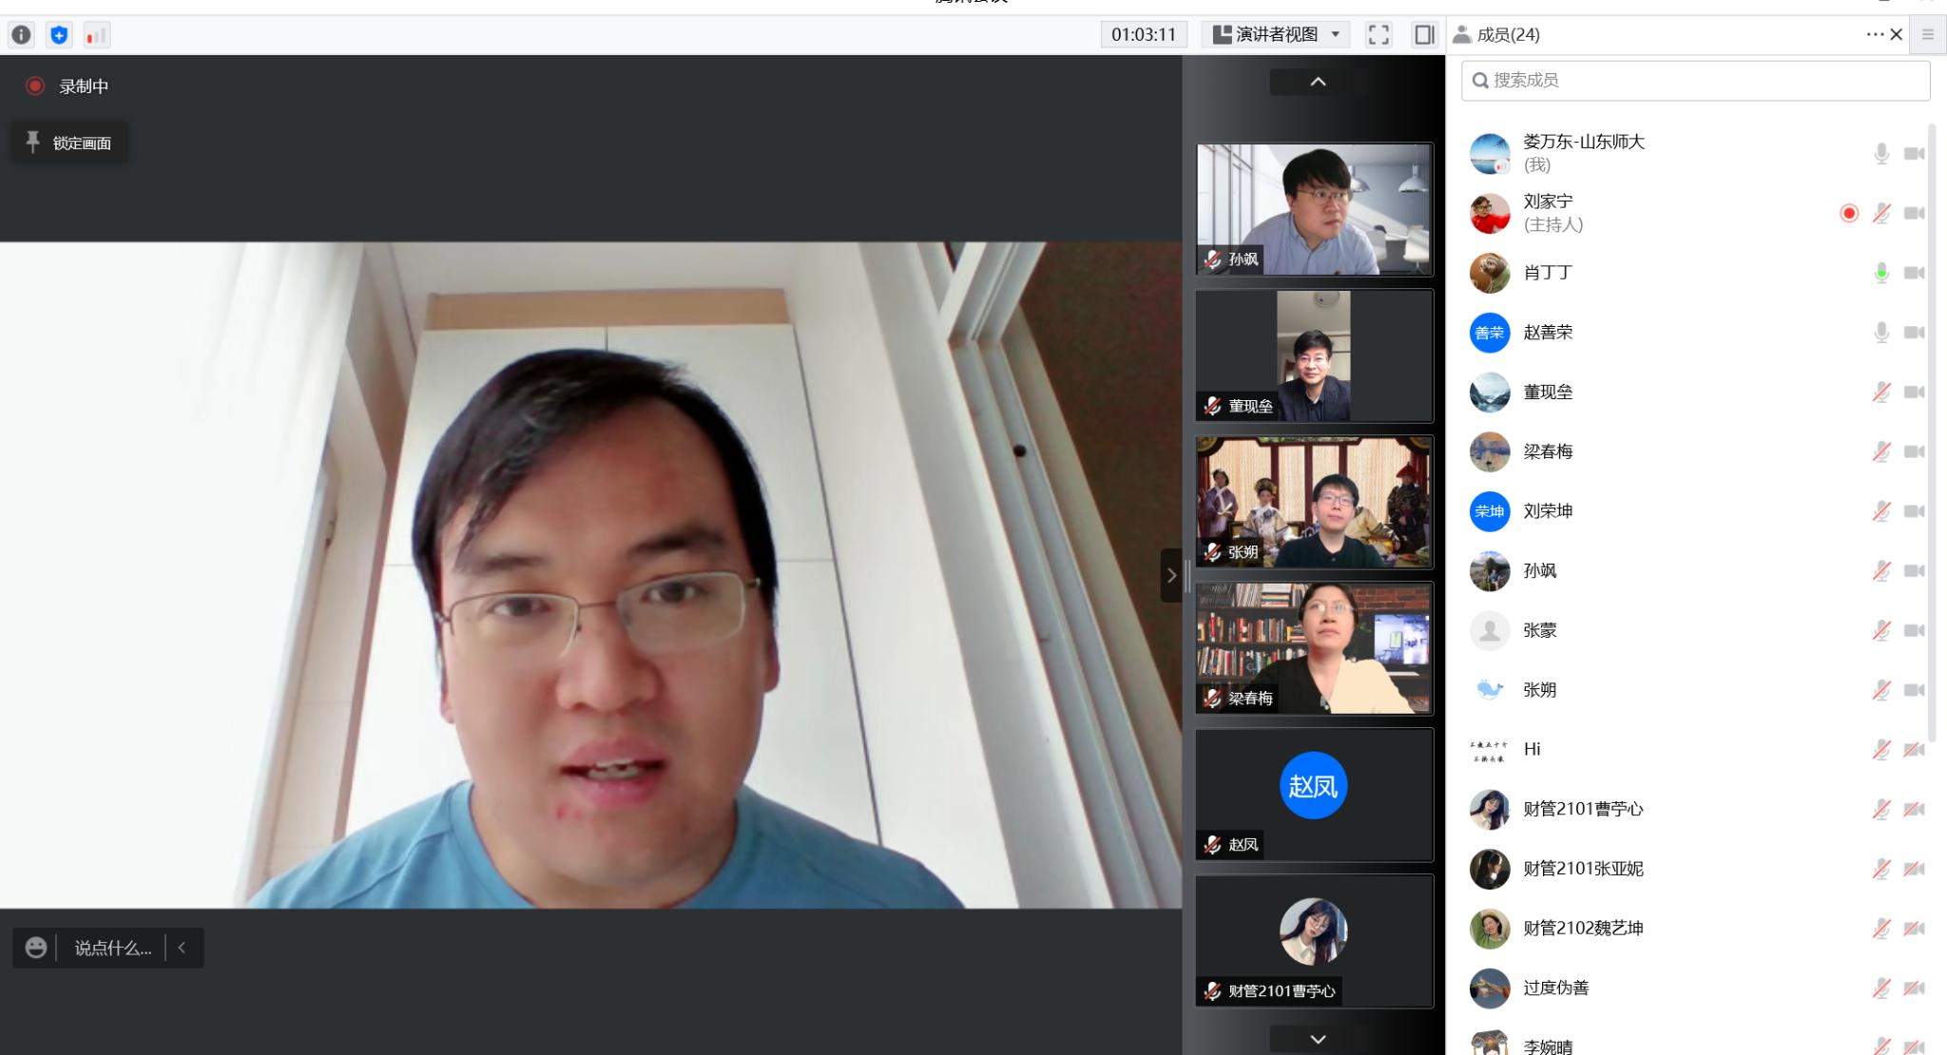Toggle the side panel layout icon
1947x1055 pixels.
click(x=1423, y=35)
